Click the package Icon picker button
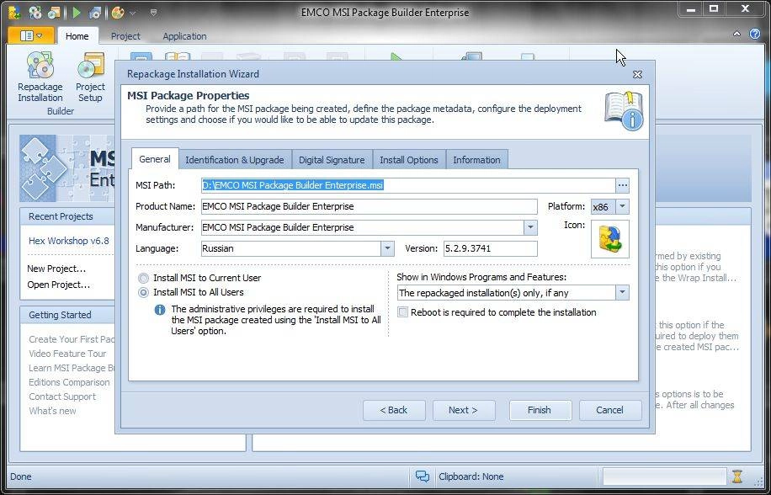This screenshot has width=771, height=495. point(609,239)
